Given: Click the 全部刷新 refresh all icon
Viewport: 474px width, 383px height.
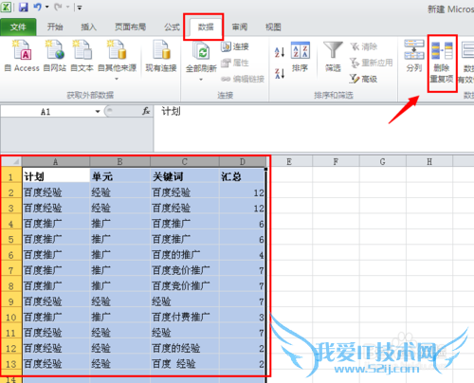Looking at the screenshot, I should [201, 52].
